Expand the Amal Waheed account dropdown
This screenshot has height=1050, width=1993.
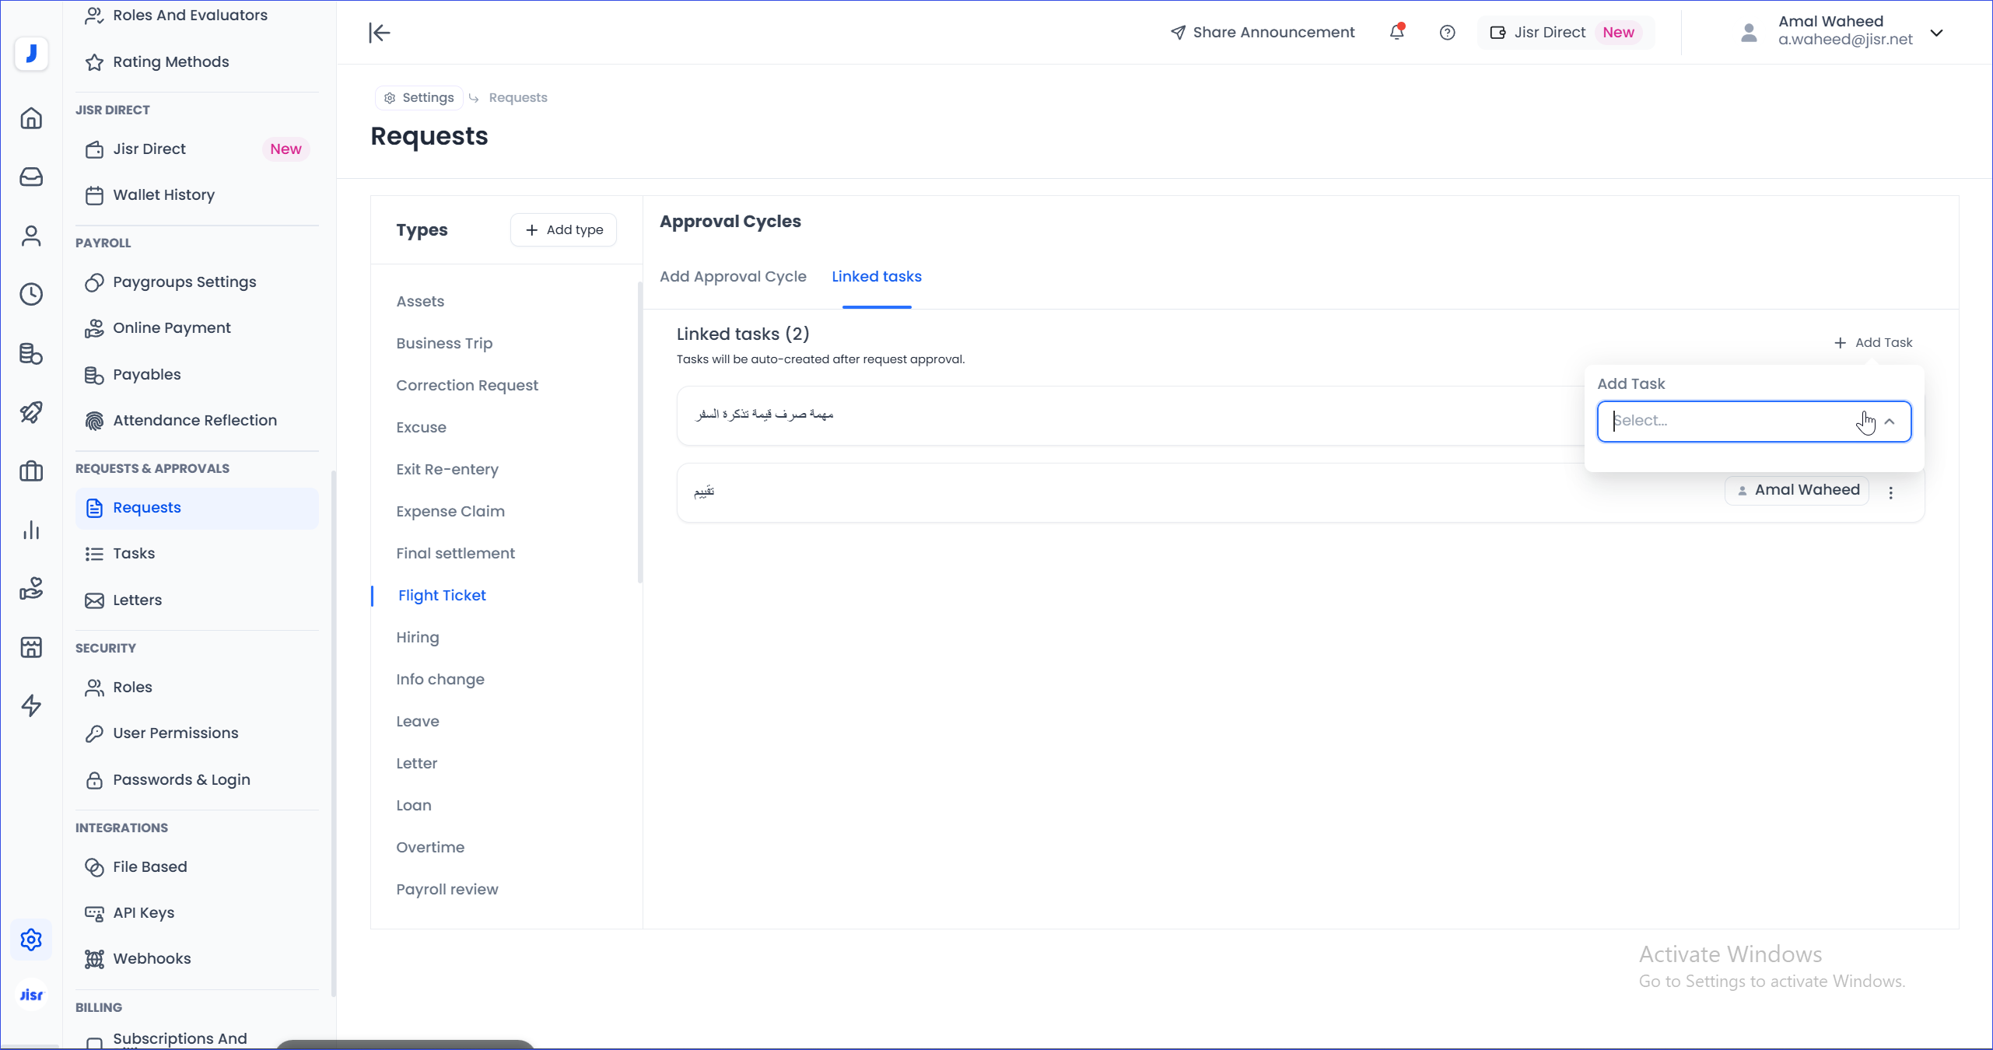(1936, 33)
